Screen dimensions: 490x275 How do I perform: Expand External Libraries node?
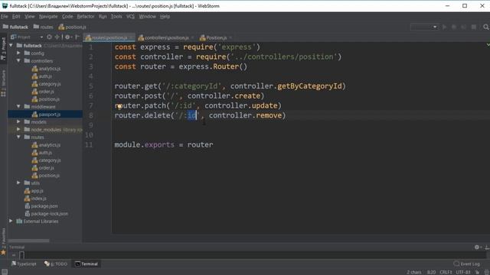pyautogui.click(x=11, y=221)
